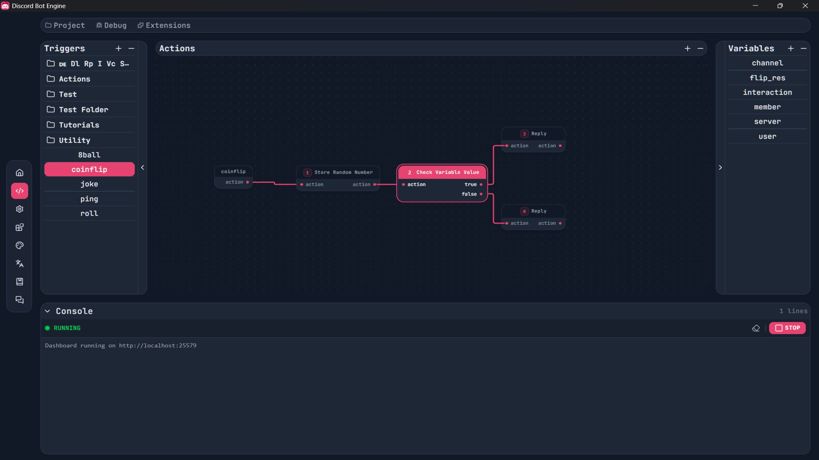Open the blocks/extensions panel icon

[x=19, y=227]
